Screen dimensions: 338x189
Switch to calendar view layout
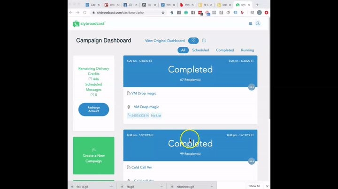pos(204,41)
